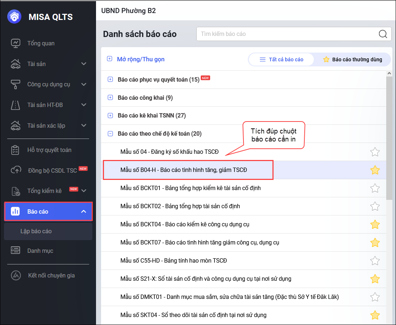The height and width of the screenshot is (325, 396).
Task: Click the Công cụ dụng cụ roller icon
Action: pos(16,84)
